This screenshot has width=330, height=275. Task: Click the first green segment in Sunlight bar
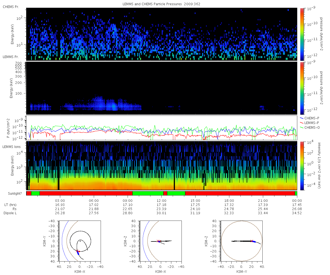point(35,193)
